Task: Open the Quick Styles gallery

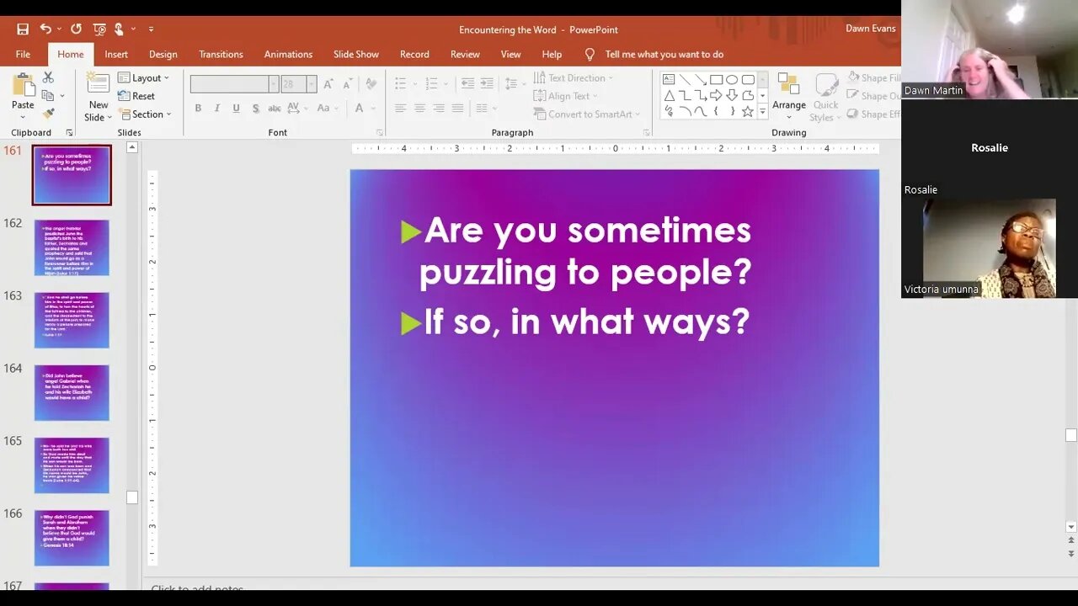Action: 825,97
